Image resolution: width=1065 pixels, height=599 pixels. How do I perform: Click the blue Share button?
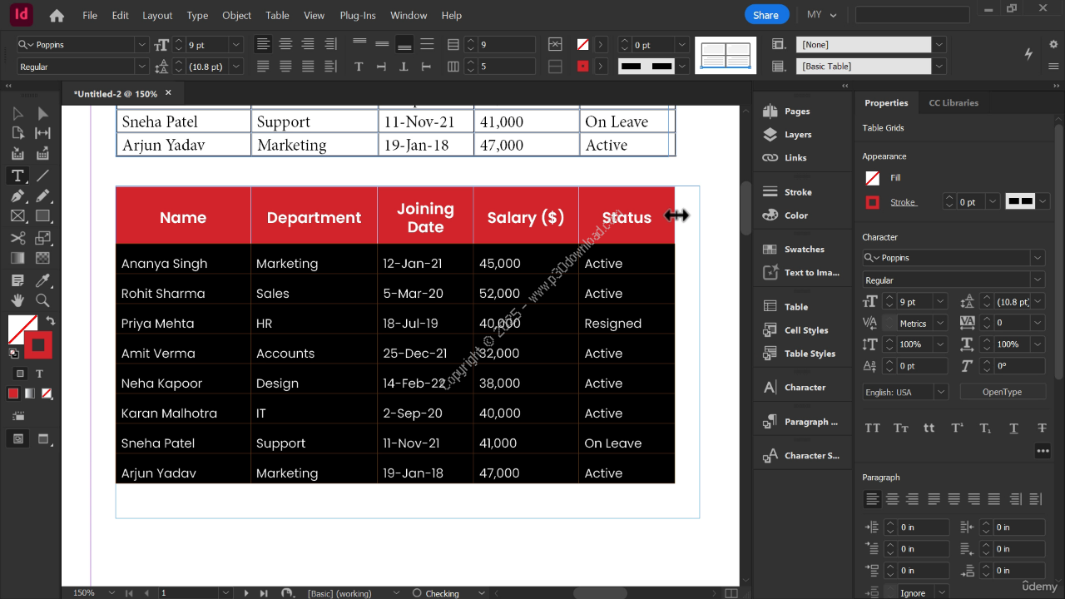(765, 15)
